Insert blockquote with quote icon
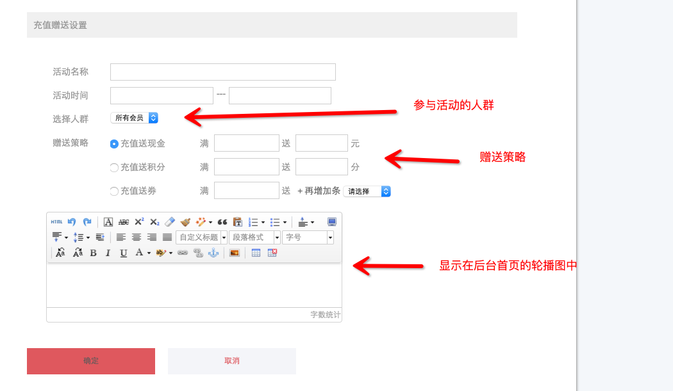Image resolution: width=673 pixels, height=391 pixels. [222, 222]
